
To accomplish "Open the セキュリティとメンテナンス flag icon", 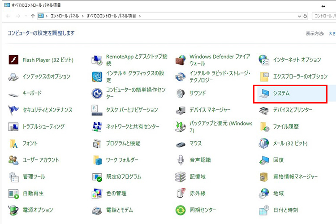I will 13,110.
